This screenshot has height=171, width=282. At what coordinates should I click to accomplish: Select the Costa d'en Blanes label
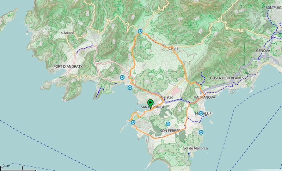point(227,78)
